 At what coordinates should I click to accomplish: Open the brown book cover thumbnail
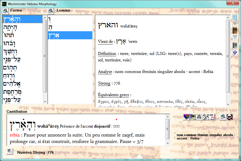click(x=235, y=30)
